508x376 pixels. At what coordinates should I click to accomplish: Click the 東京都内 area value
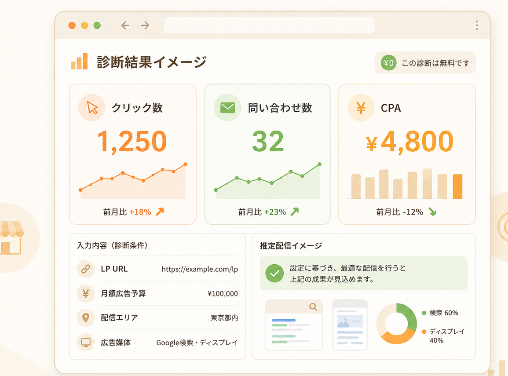[x=224, y=318]
